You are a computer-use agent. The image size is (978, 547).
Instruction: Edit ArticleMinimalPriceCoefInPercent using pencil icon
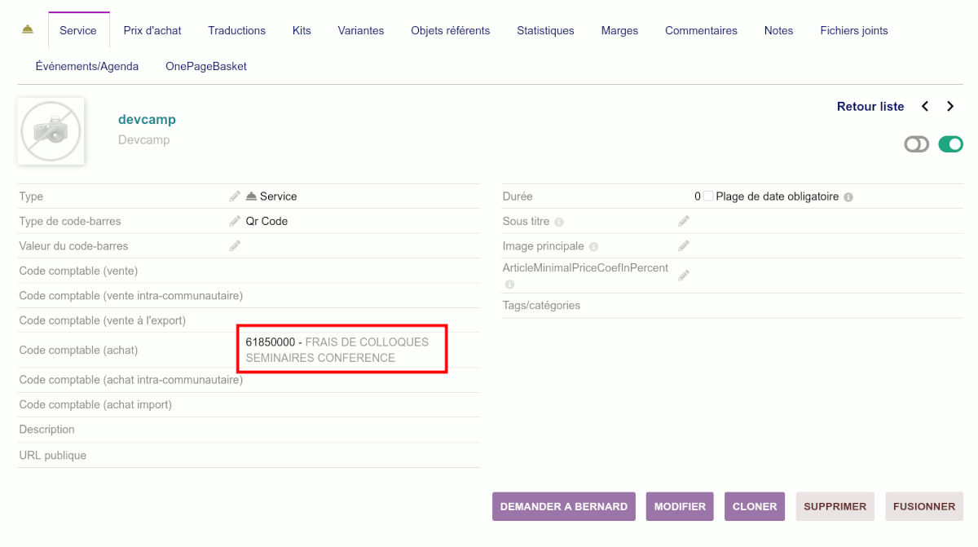[x=684, y=276]
